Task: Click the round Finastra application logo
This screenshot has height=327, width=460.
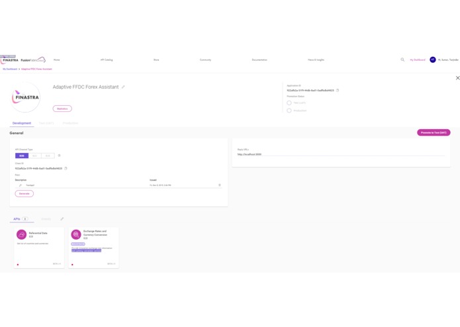Action: point(25,97)
